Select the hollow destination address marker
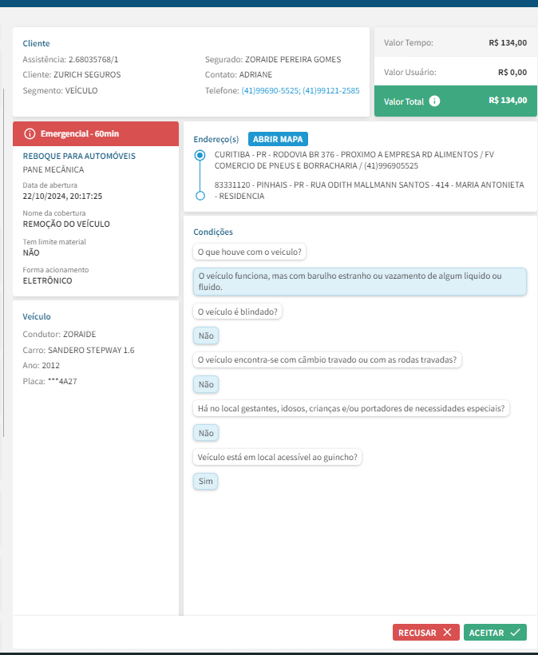Screen dimensions: 538x655 [x=200, y=195]
